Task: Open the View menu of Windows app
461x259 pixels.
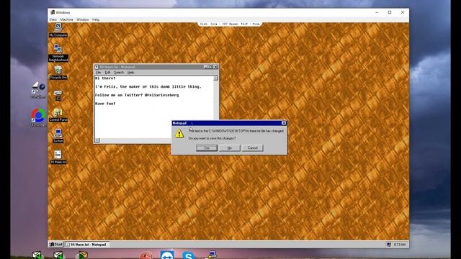Action: 53,19
